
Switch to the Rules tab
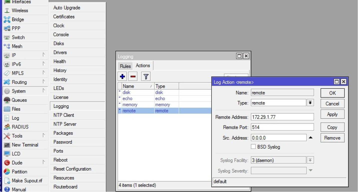pos(125,66)
